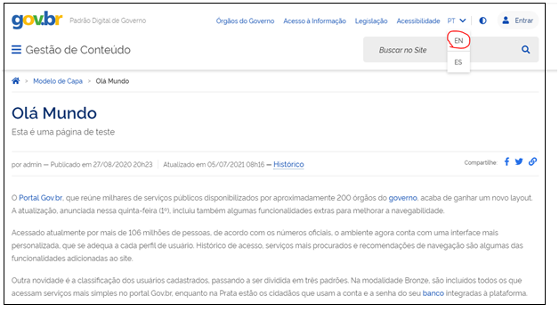Open Acesso à Informação link
The height and width of the screenshot is (321, 559).
click(314, 21)
